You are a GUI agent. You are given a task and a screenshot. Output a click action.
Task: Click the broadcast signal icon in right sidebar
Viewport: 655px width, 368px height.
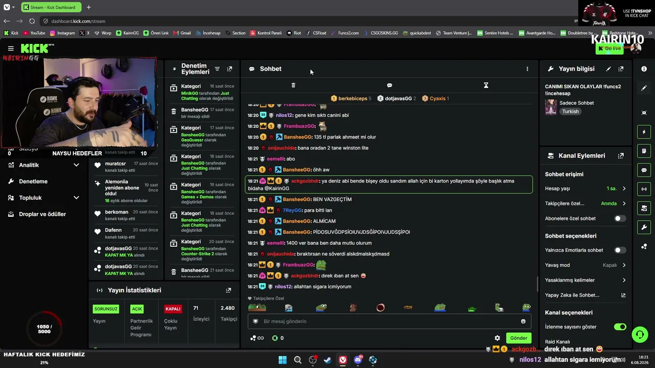click(644, 189)
